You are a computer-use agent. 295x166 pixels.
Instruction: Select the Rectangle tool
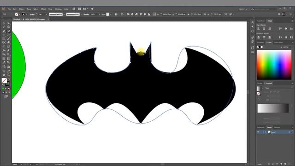(x=4, y=39)
